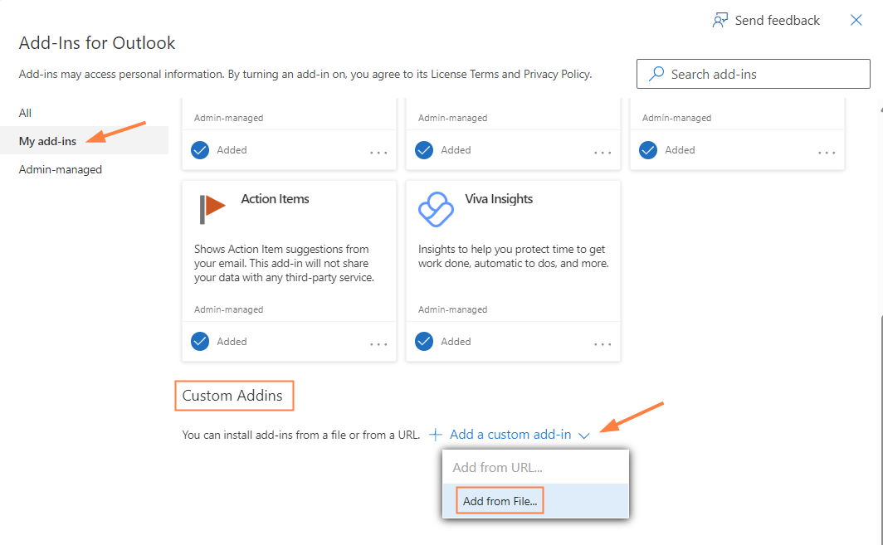The height and width of the screenshot is (545, 883).
Task: Open more options for Viva Insights
Action: [602, 344]
